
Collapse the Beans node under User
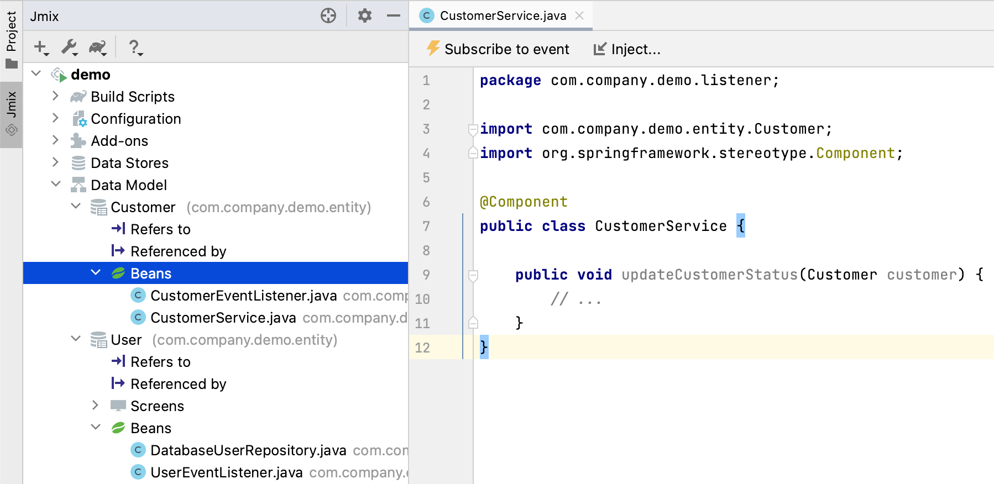(x=96, y=427)
